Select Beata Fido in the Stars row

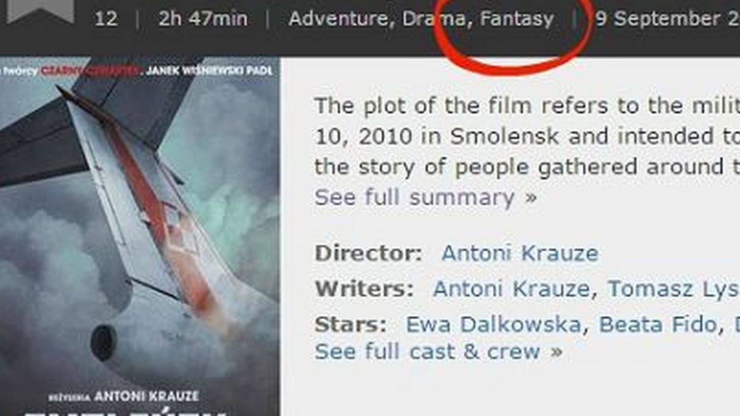(657, 325)
